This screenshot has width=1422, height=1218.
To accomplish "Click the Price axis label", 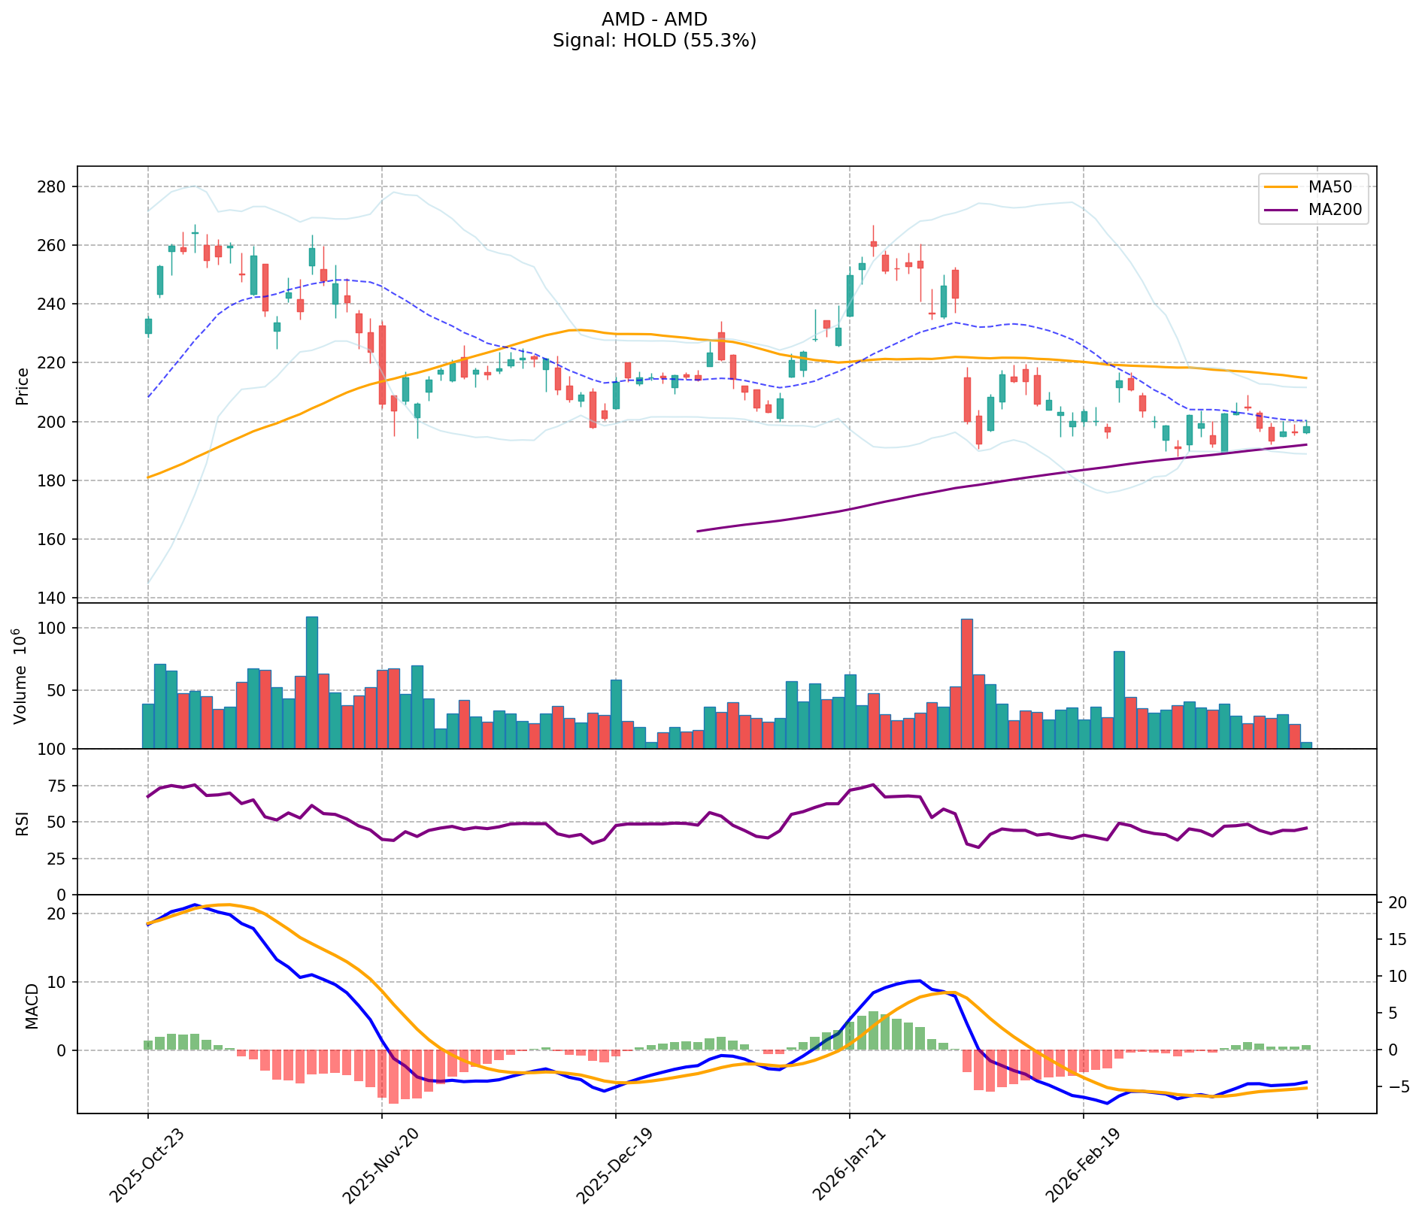I will point(23,386).
